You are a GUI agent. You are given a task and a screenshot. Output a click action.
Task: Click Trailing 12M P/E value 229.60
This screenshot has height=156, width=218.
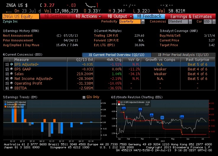pos(139,36)
